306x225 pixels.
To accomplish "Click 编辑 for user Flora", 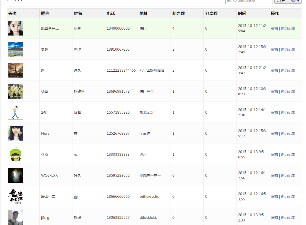I will [x=274, y=134].
